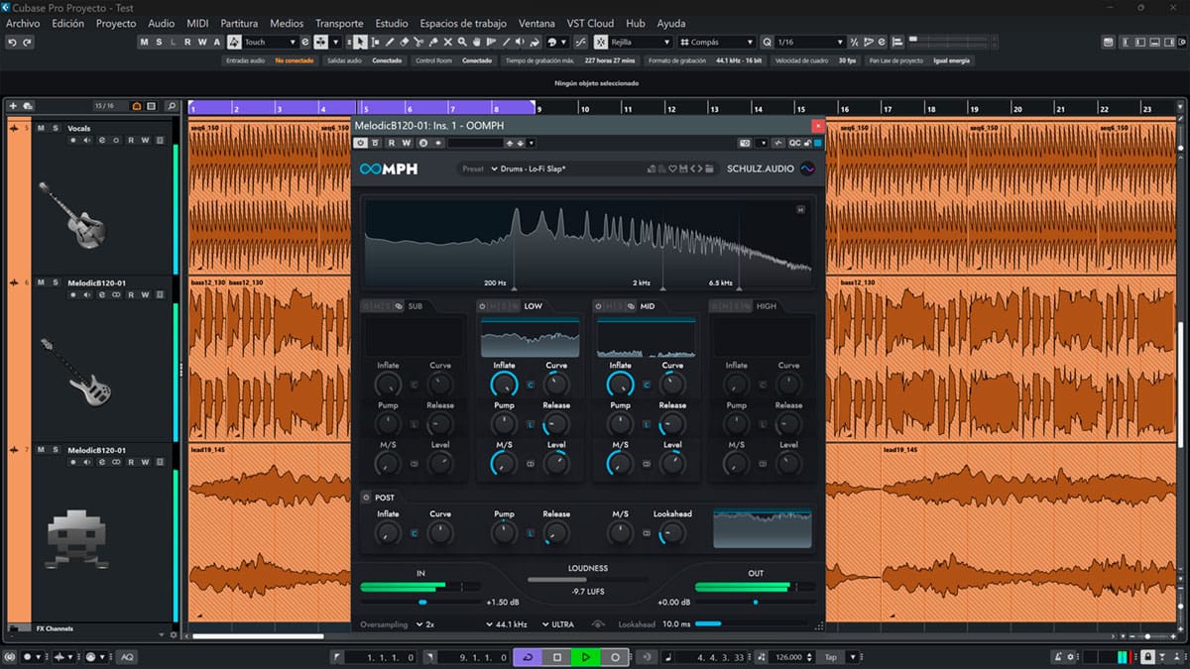
Task: Open the Touch automation mode dropdown
Action: coord(270,43)
